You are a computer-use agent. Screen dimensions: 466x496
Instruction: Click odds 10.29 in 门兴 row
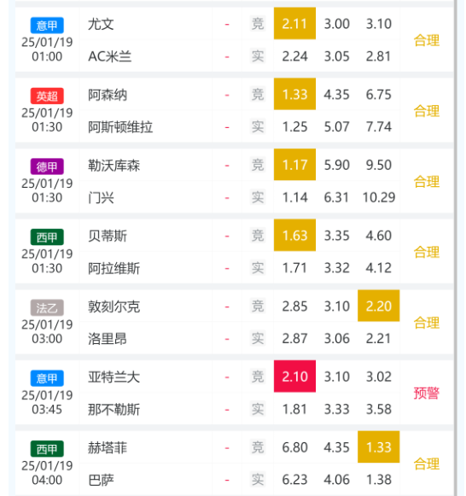pyautogui.click(x=379, y=197)
